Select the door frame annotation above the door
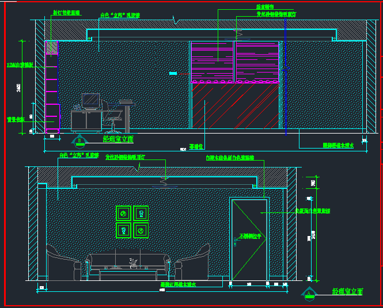 [230, 158]
